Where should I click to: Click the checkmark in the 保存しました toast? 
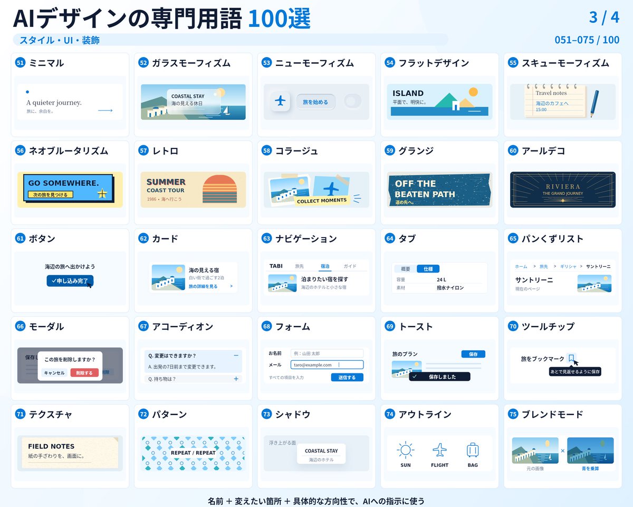(414, 377)
